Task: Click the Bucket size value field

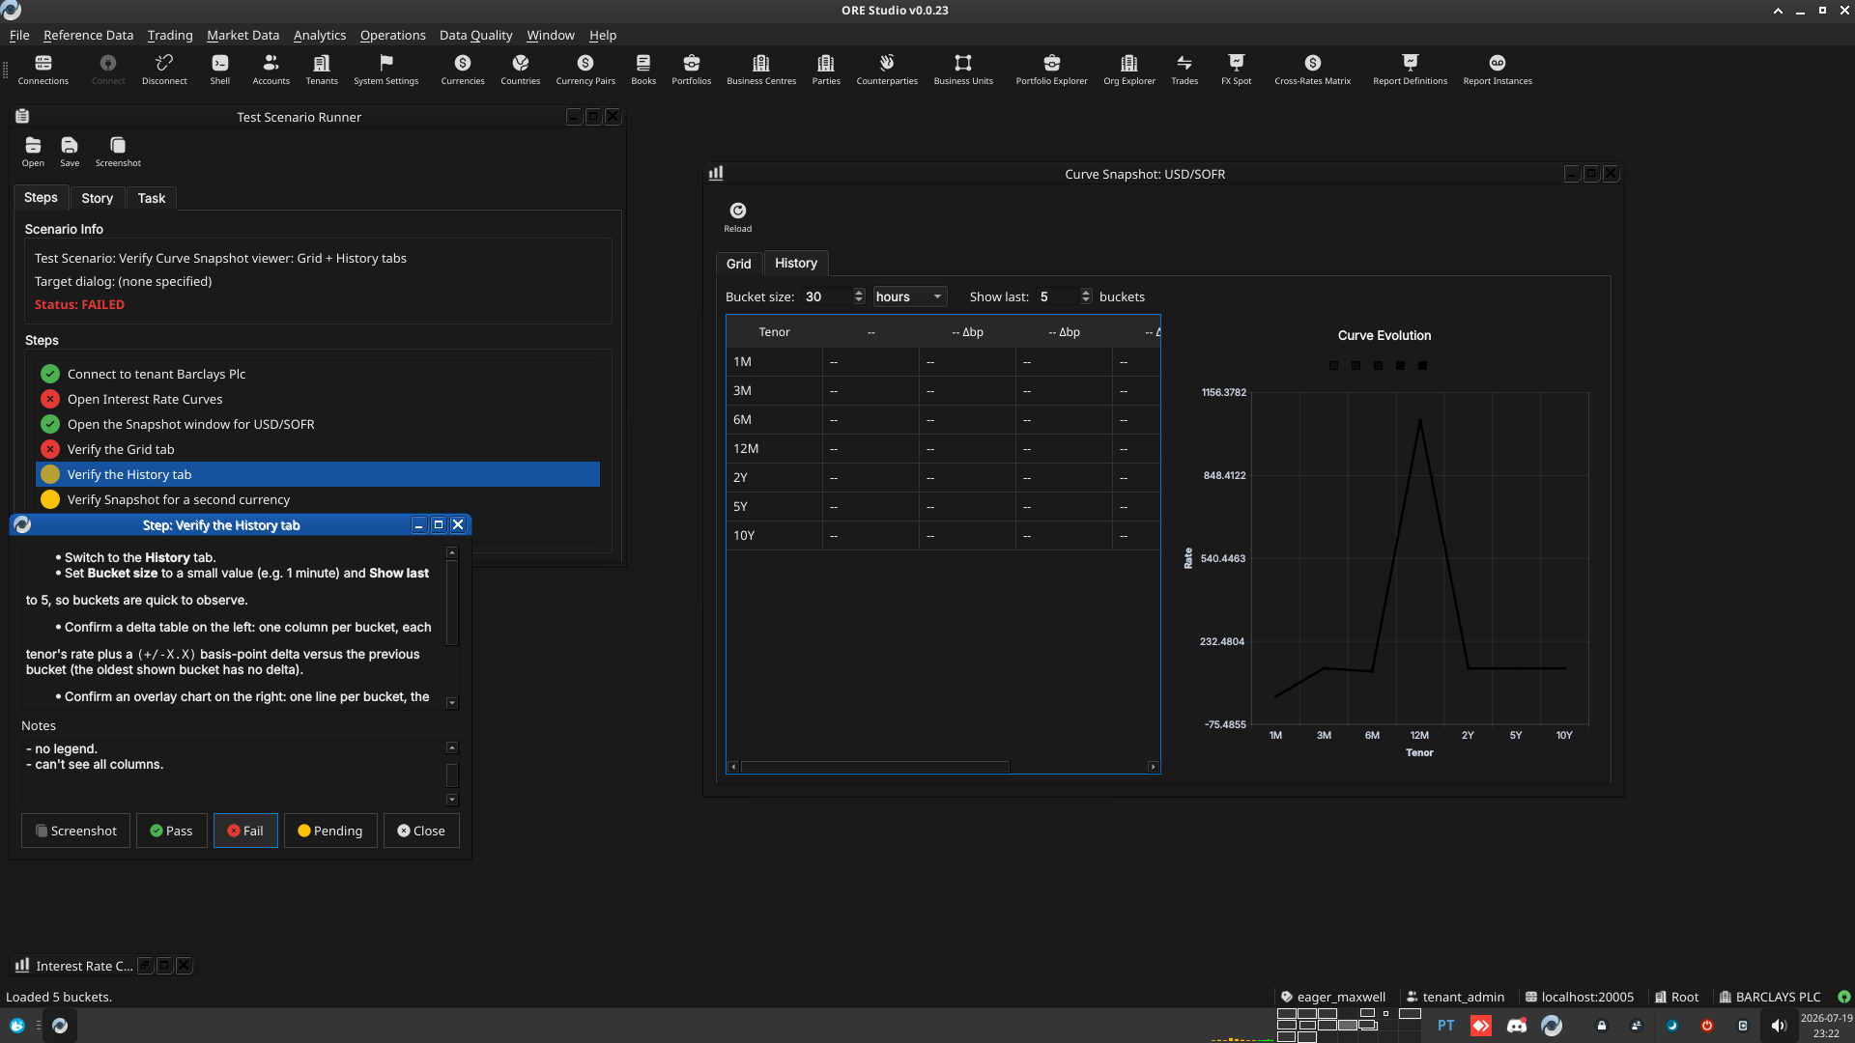Action: tap(827, 296)
